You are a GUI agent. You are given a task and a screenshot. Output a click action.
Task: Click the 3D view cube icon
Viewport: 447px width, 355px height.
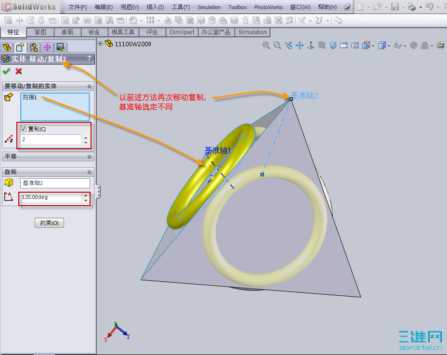(x=333, y=45)
